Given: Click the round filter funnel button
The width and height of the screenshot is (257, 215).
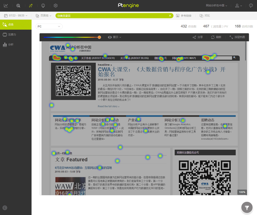Looking at the screenshot, I should tap(247, 207).
